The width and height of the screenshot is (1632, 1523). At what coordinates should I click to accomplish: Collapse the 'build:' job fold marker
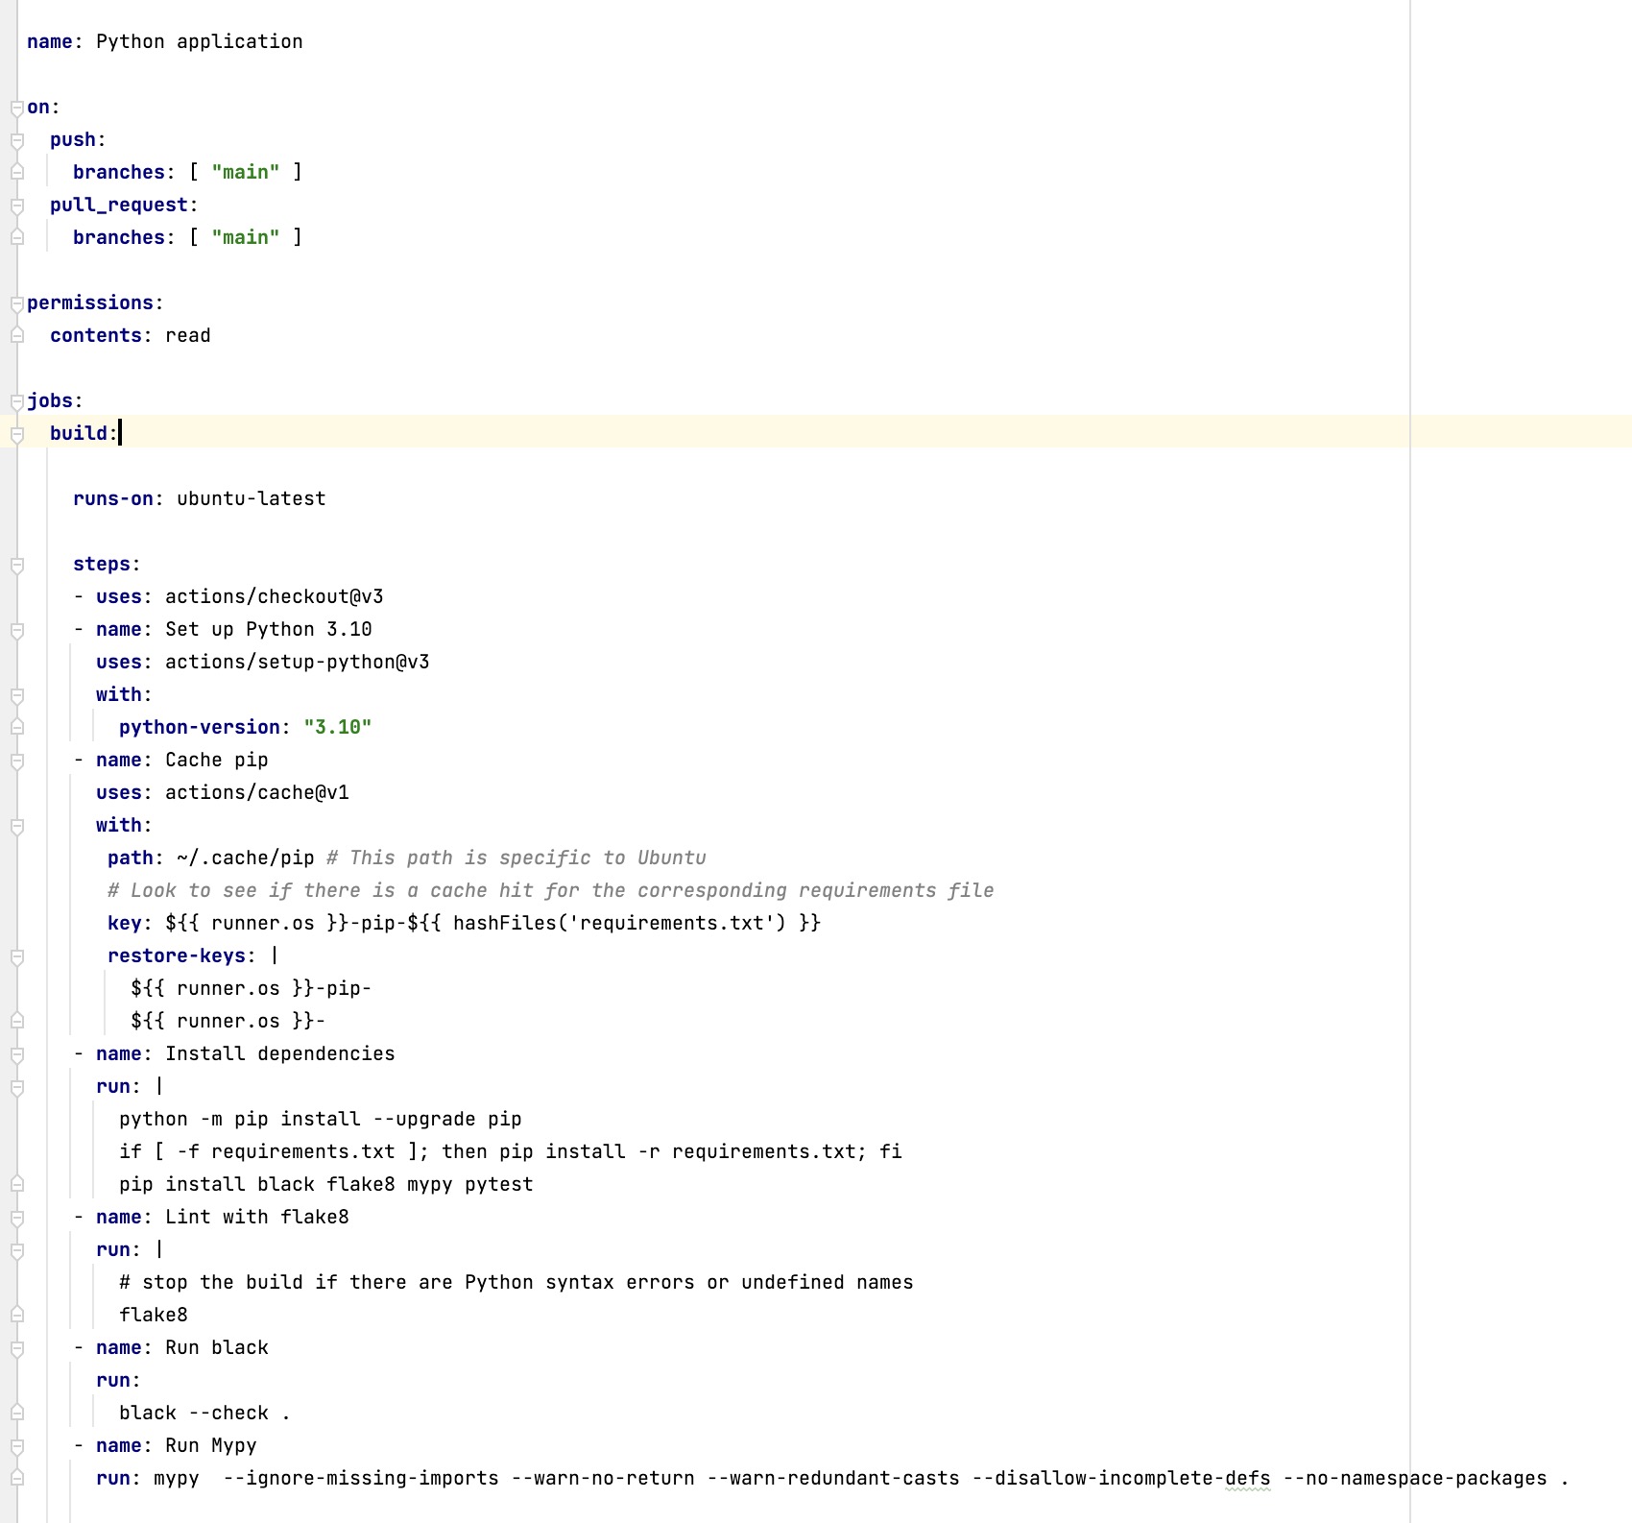[16, 434]
